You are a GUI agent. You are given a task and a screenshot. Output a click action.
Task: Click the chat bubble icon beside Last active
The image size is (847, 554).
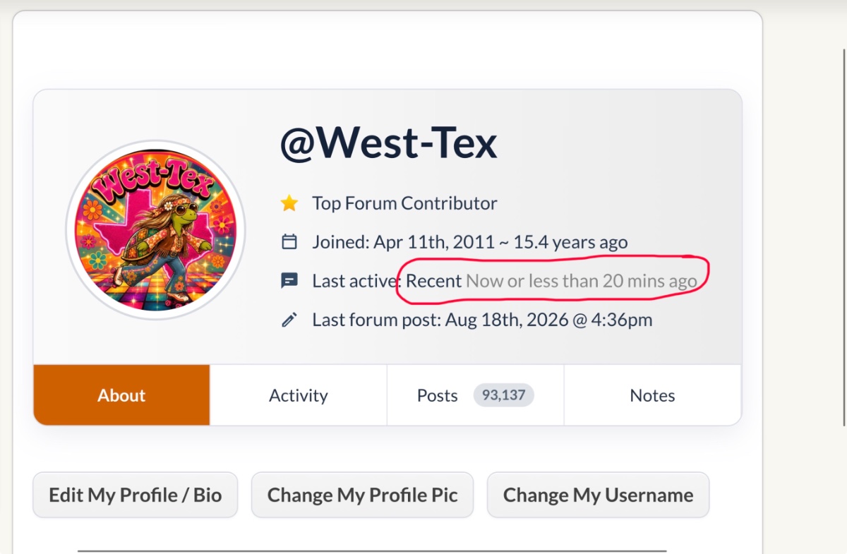(289, 281)
